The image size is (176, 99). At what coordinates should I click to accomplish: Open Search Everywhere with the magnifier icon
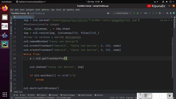(167, 13)
